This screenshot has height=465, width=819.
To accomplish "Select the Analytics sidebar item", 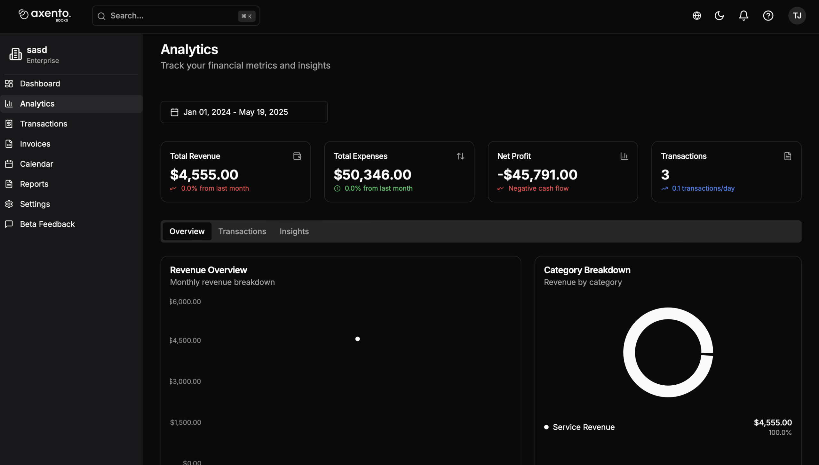I will (x=71, y=104).
